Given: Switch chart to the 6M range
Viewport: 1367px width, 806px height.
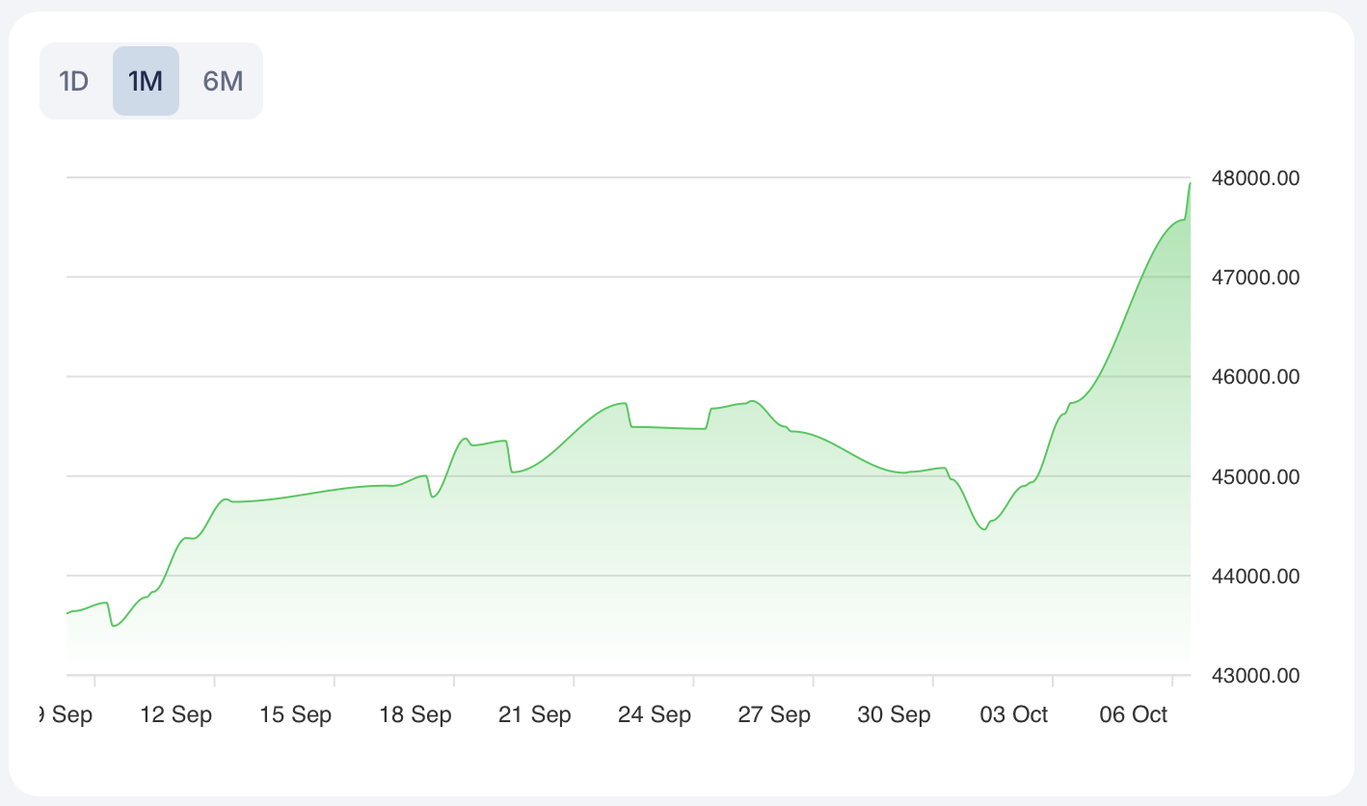Looking at the screenshot, I should (x=223, y=81).
